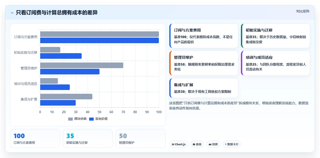
Task: Open the 管理员维护 description card
Action: click(204, 63)
